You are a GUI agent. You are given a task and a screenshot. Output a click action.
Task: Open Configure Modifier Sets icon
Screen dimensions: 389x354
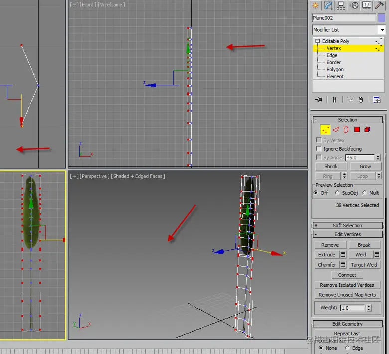click(377, 100)
